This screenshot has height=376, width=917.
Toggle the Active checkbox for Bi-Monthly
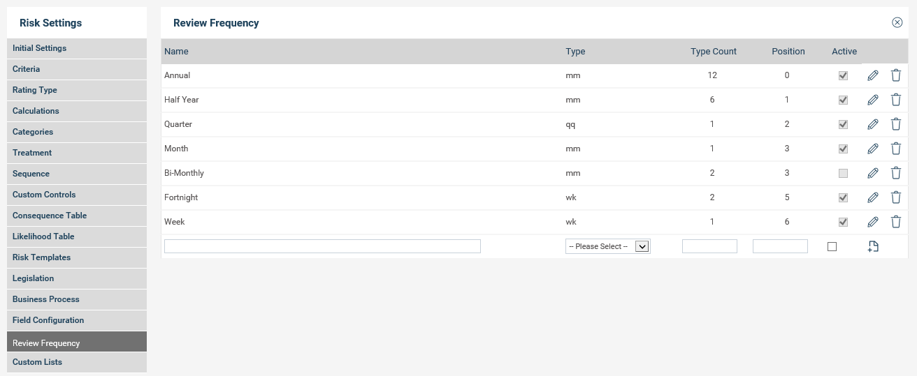coord(843,173)
